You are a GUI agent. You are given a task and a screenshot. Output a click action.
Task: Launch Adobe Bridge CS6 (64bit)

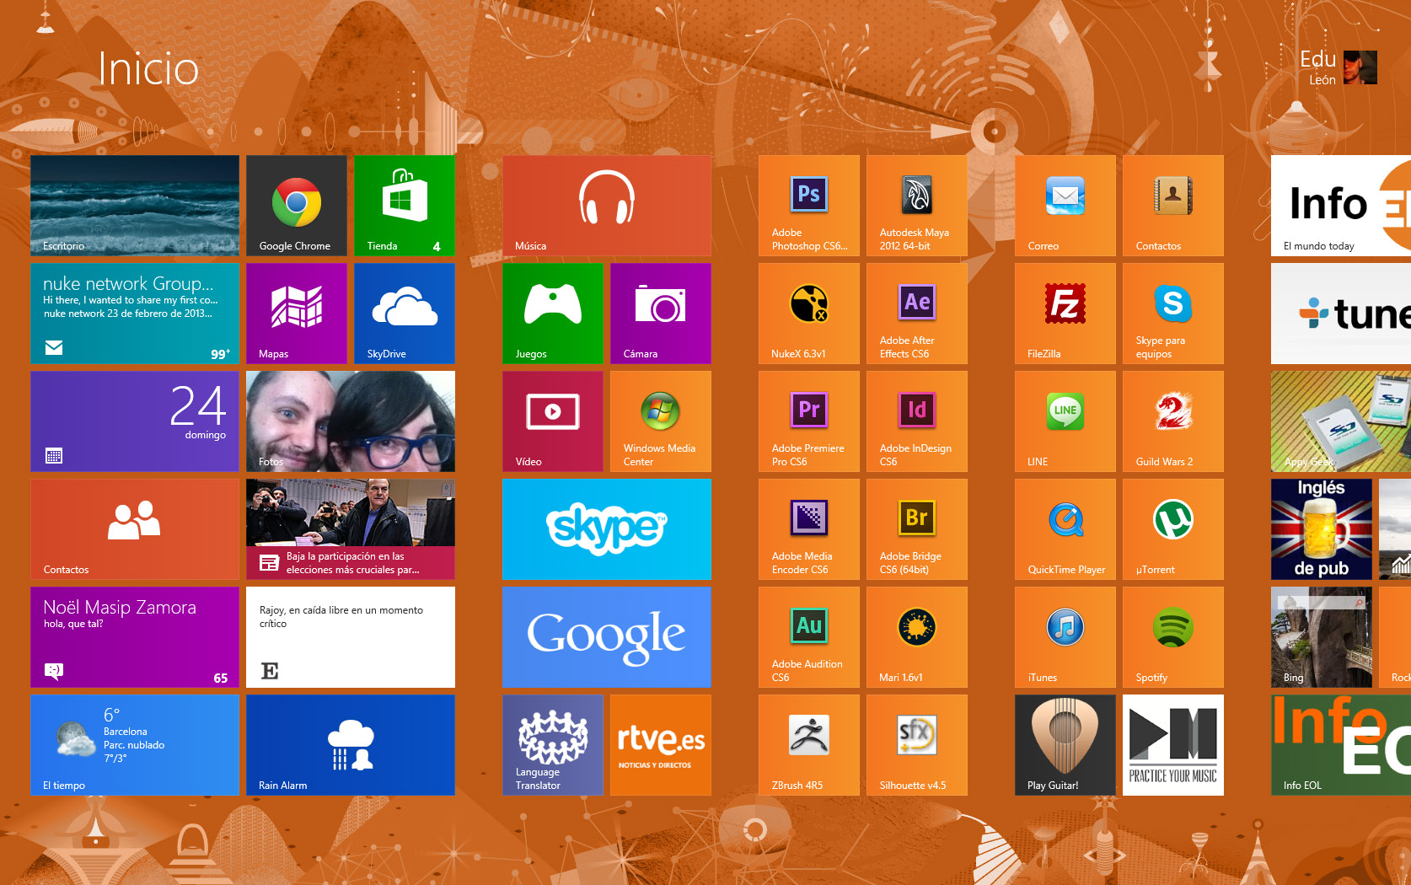pos(916,529)
